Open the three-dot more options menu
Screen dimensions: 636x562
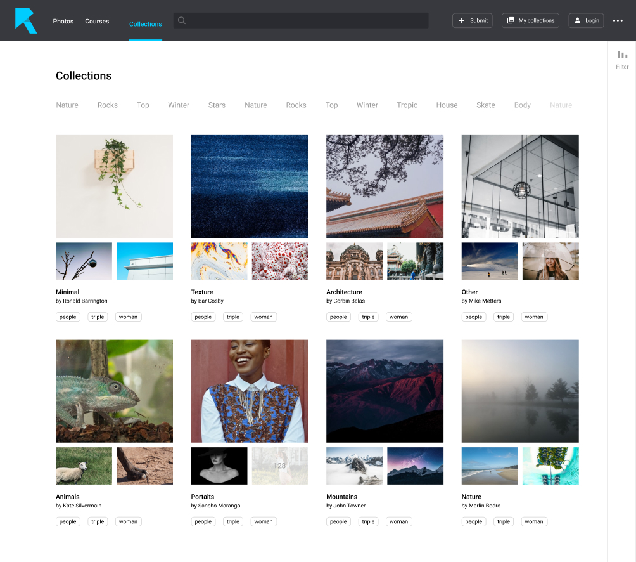618,21
